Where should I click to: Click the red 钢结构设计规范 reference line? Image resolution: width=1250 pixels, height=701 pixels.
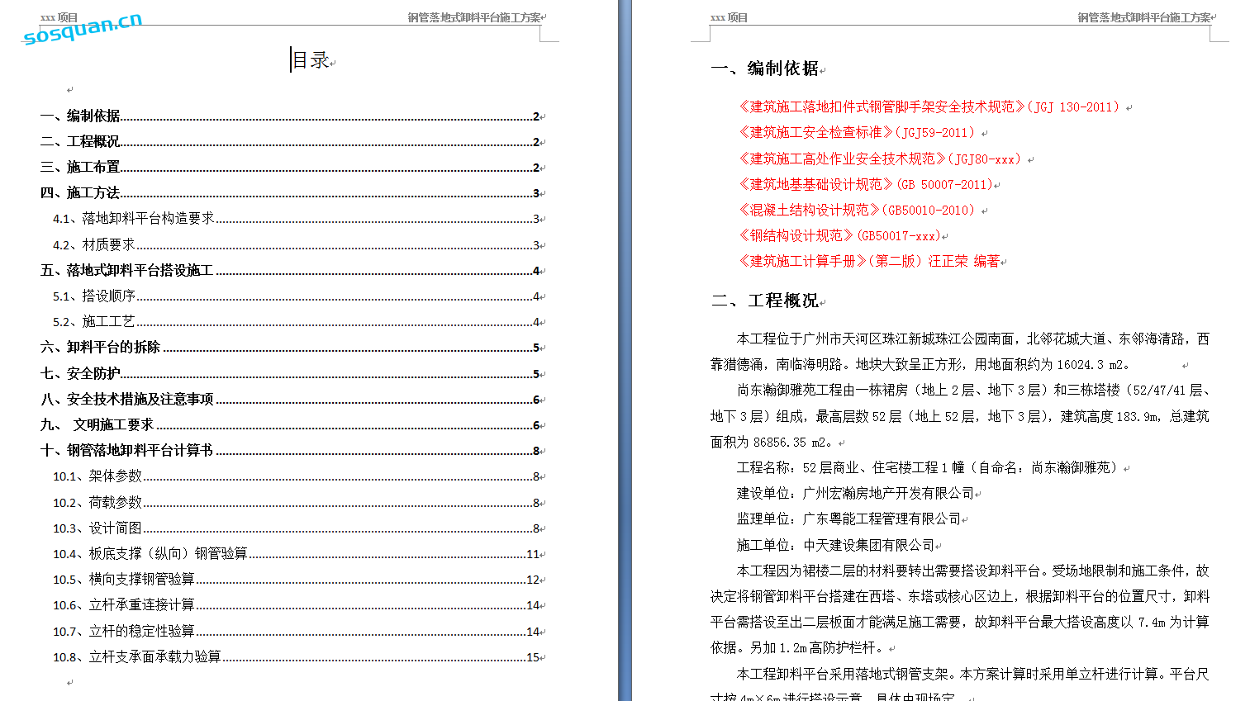pyautogui.click(x=838, y=236)
